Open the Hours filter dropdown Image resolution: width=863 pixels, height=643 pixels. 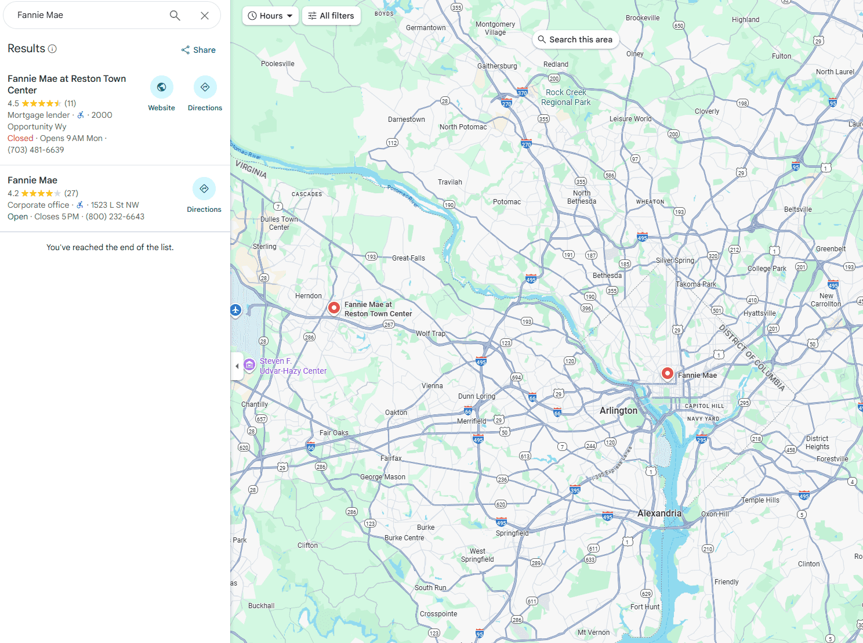tap(270, 16)
